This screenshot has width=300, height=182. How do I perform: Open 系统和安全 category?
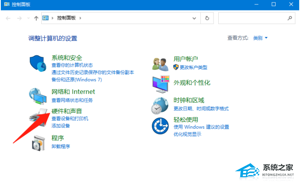pos(67,58)
